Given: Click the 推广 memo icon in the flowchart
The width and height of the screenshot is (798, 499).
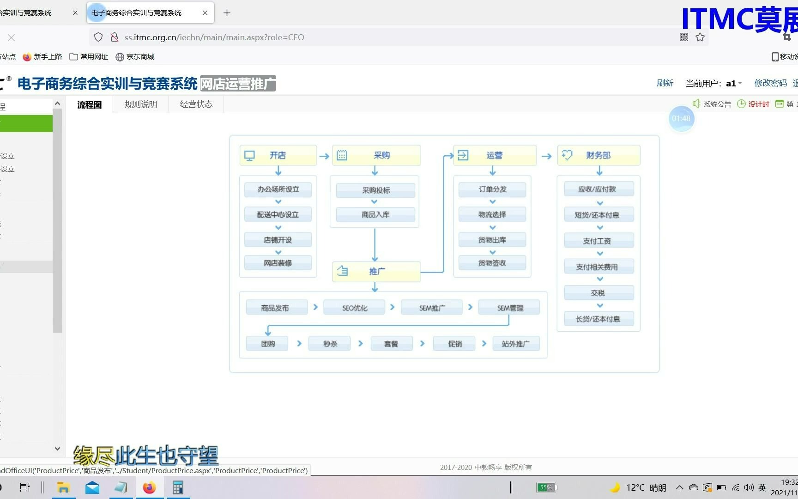Looking at the screenshot, I should (342, 271).
